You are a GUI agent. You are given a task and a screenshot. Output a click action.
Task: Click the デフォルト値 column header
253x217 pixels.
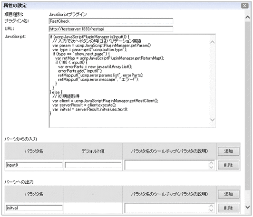coord(93,151)
